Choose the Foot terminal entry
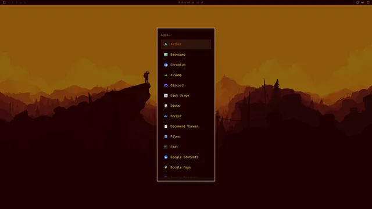The image size is (372, 209). 186,147
